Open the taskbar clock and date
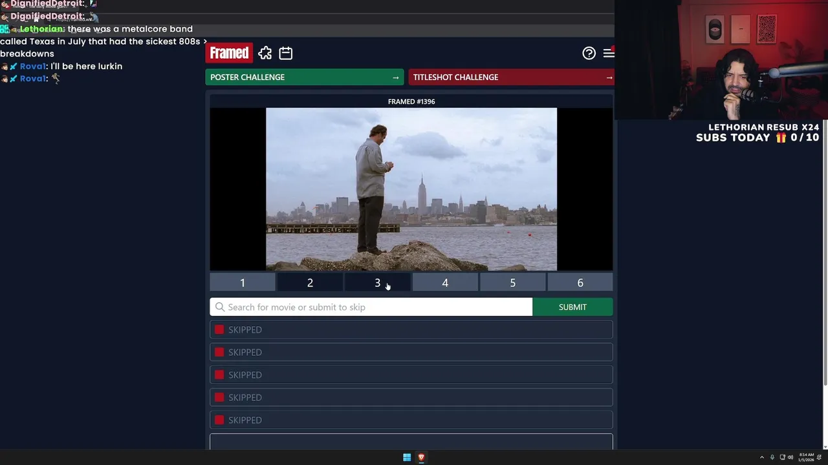This screenshot has height=465, width=828. tap(806, 457)
